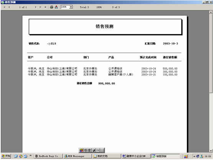The image size is (213, 160).
Task: Go to next report page
Action: pyautogui.click(x=36, y=7)
